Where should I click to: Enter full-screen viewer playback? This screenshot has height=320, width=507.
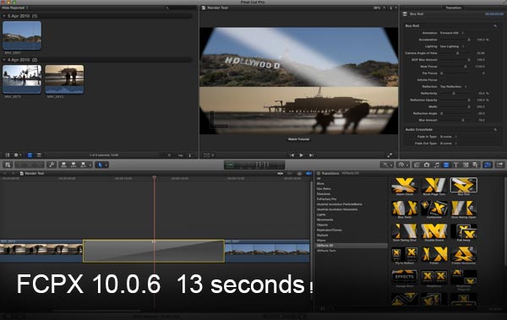[390, 155]
